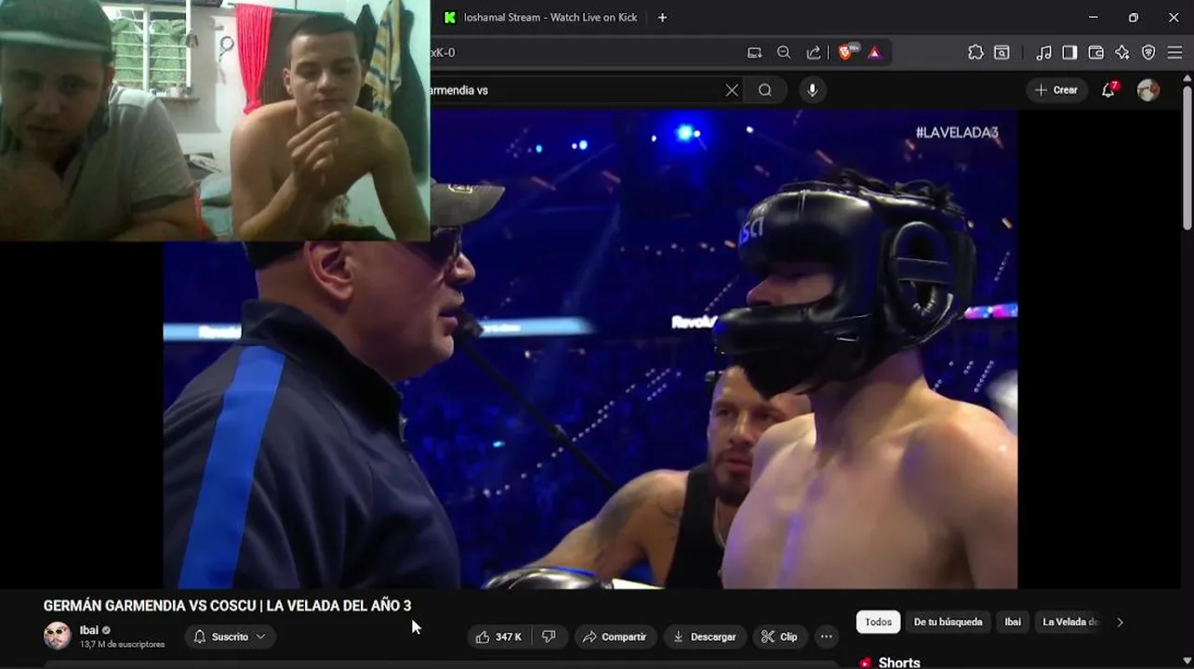This screenshot has width=1194, height=669.
Task: Open the tab search icon in browser toolbar
Action: tap(1002, 53)
